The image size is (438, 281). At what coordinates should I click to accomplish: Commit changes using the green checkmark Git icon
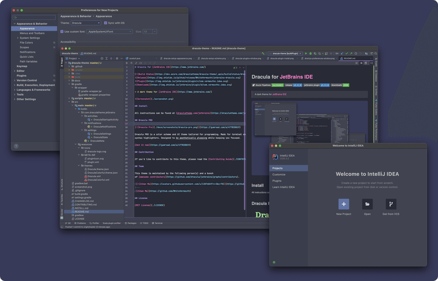(346, 53)
